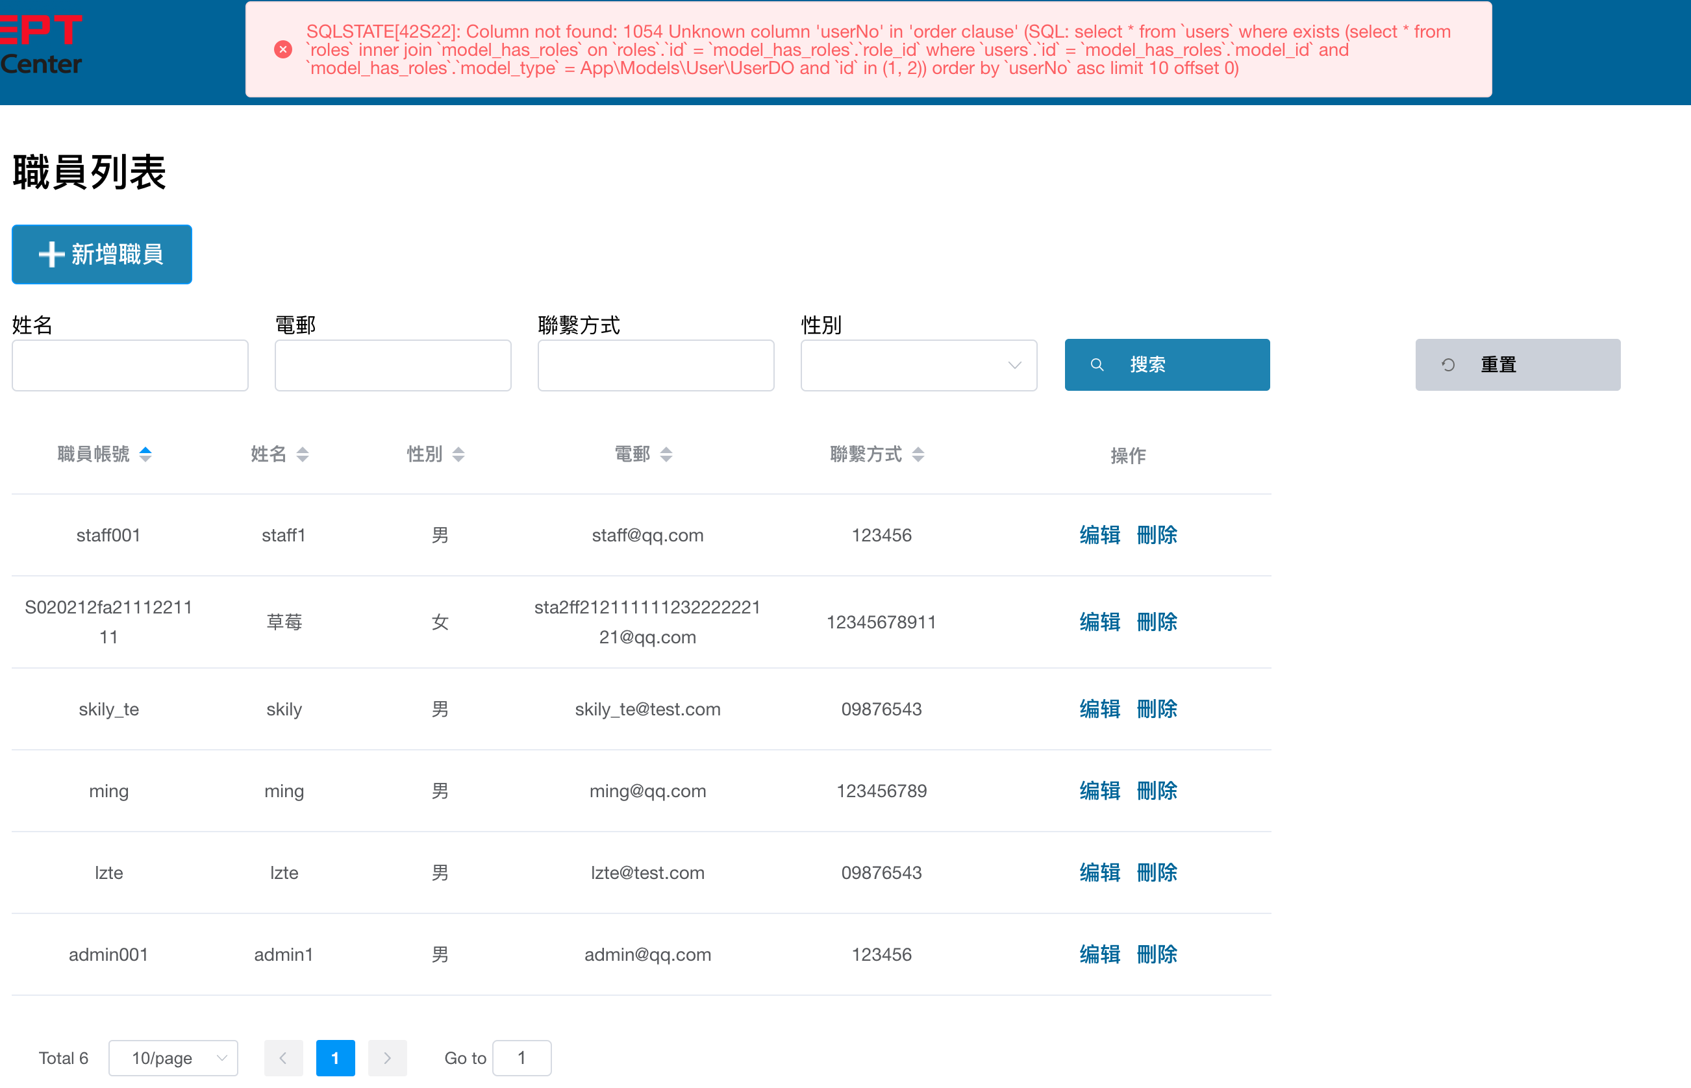Go to the next page arrow
This screenshot has width=1691, height=1088.
pyautogui.click(x=387, y=1057)
